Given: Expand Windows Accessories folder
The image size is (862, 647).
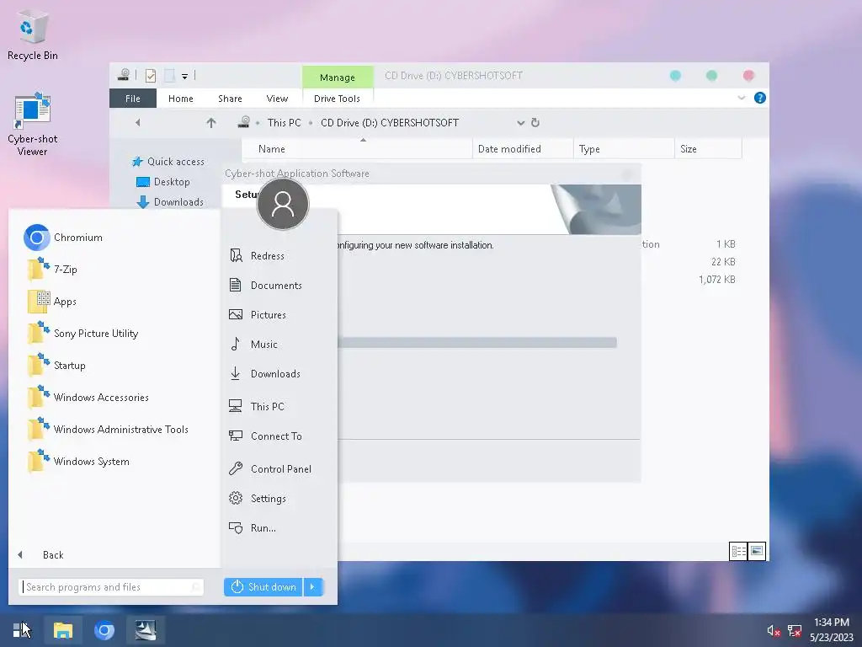Looking at the screenshot, I should [x=88, y=398].
